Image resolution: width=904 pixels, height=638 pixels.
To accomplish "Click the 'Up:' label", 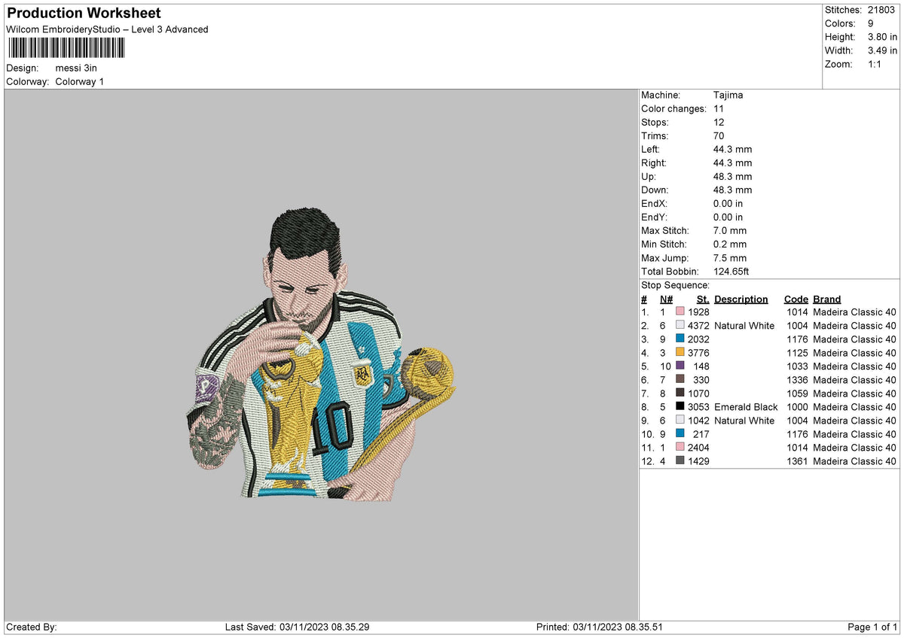I will coord(648,177).
